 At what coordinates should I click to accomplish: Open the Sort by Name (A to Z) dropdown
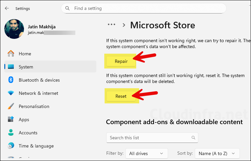point(217,153)
